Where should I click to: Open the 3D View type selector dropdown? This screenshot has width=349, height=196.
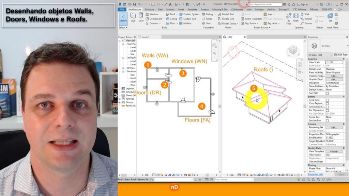point(320,54)
